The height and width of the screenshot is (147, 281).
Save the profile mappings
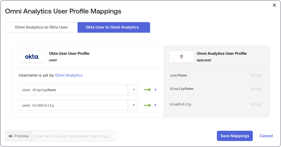pos(235,136)
